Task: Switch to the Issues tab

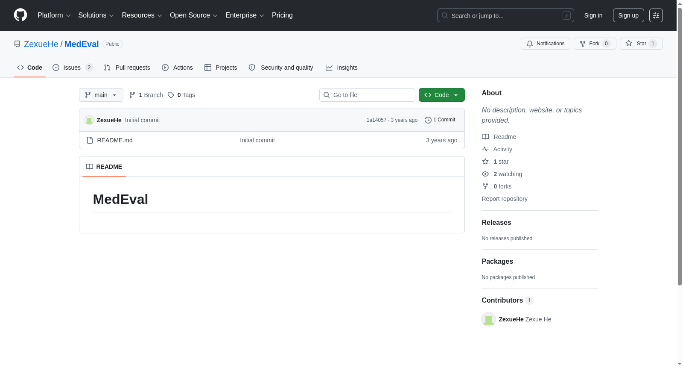Action: pos(73,68)
